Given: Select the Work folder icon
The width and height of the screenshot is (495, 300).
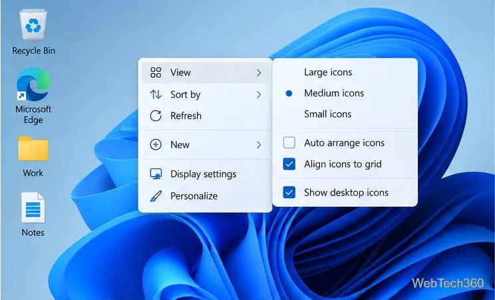Looking at the screenshot, I should [x=33, y=148].
